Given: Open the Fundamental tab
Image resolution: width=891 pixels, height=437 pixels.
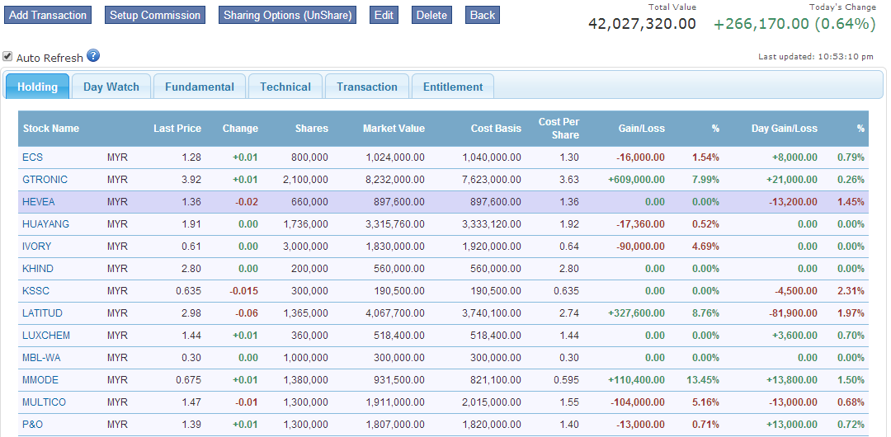Looking at the screenshot, I should 200,87.
